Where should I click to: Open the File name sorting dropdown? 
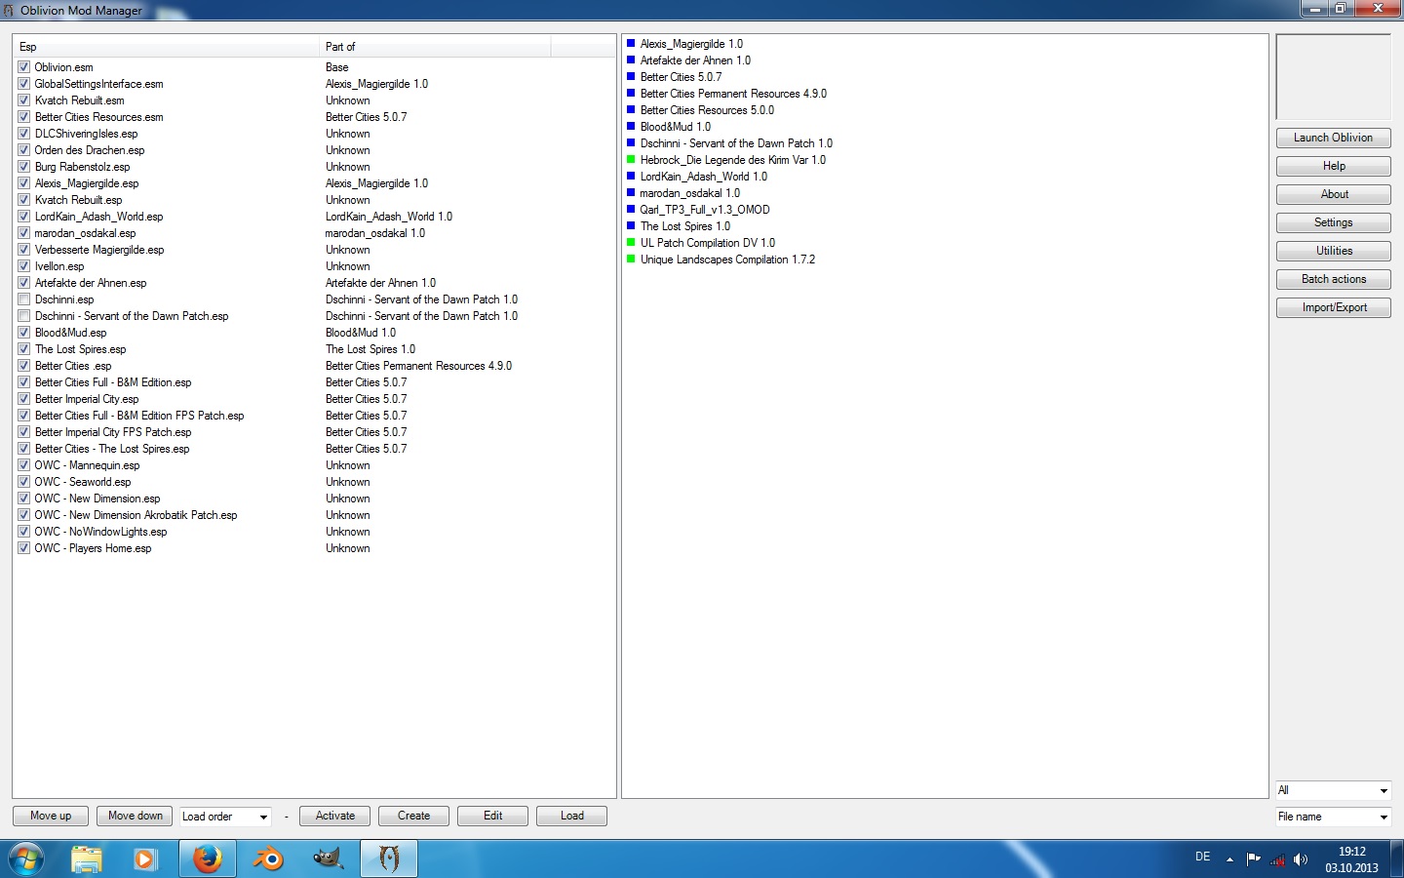tap(1333, 817)
